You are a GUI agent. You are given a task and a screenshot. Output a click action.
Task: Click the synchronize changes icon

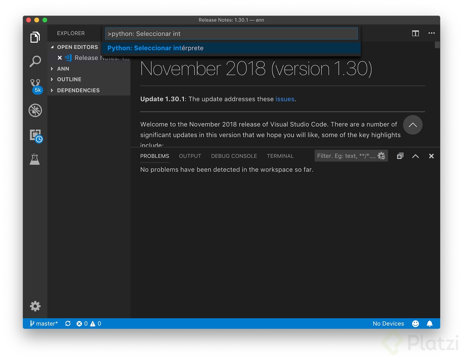click(x=68, y=323)
